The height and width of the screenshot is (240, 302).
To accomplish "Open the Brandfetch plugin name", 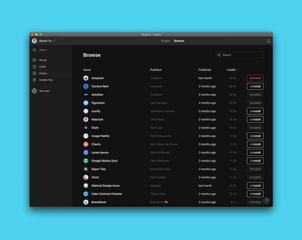I will click(x=99, y=202).
